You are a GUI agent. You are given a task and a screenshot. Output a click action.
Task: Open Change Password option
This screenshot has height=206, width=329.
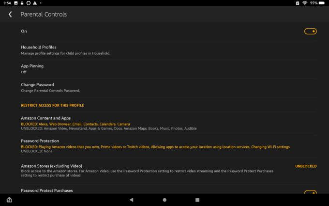click(169, 88)
